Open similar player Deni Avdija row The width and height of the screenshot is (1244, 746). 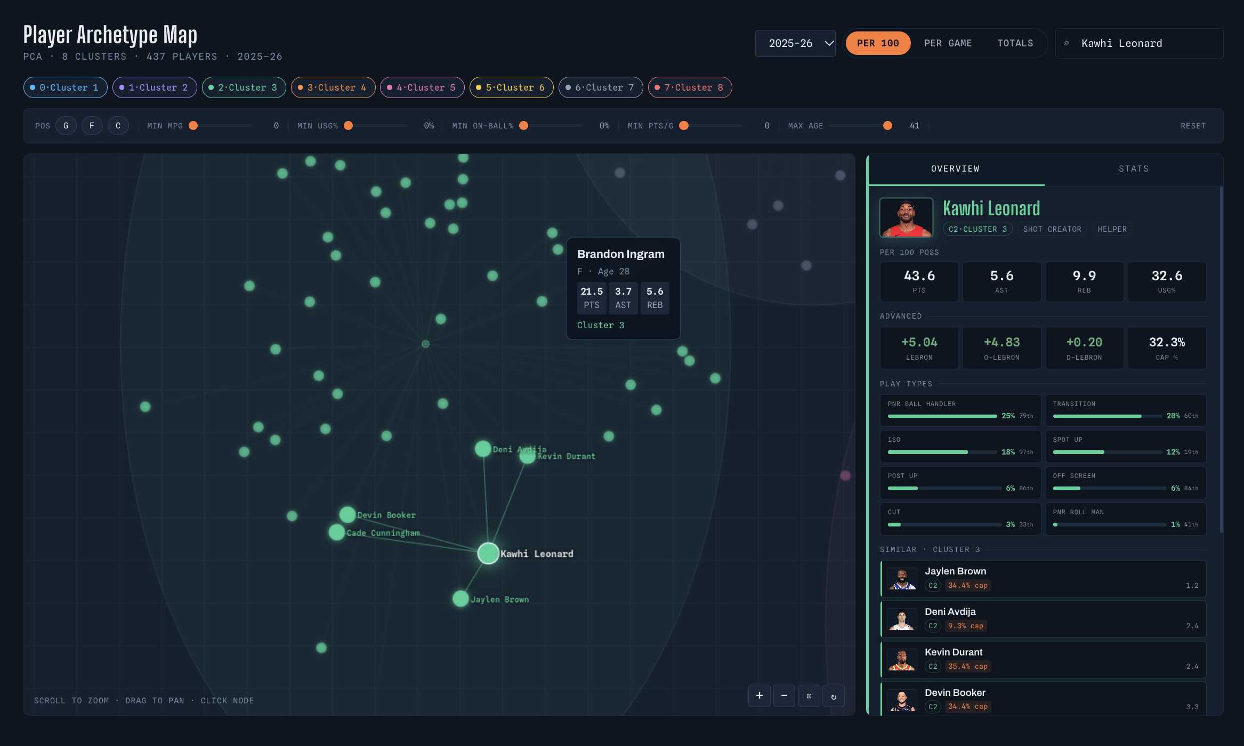[x=1043, y=619]
